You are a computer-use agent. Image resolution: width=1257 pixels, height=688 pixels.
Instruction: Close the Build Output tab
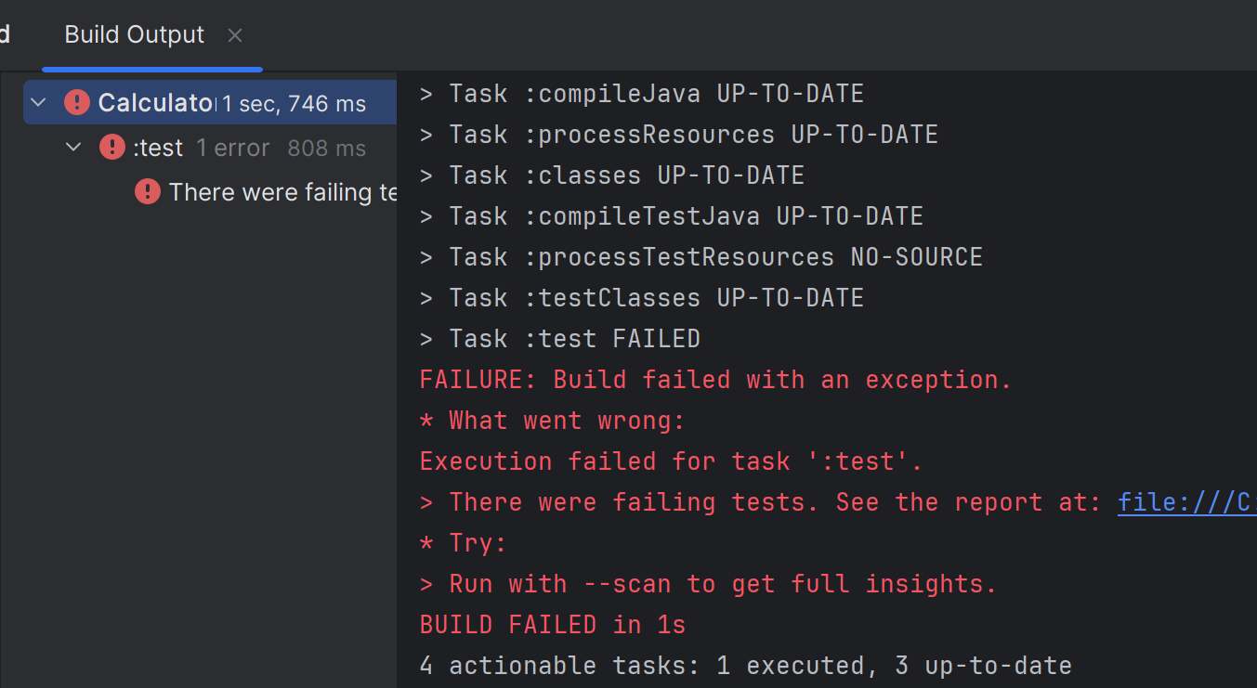(234, 34)
